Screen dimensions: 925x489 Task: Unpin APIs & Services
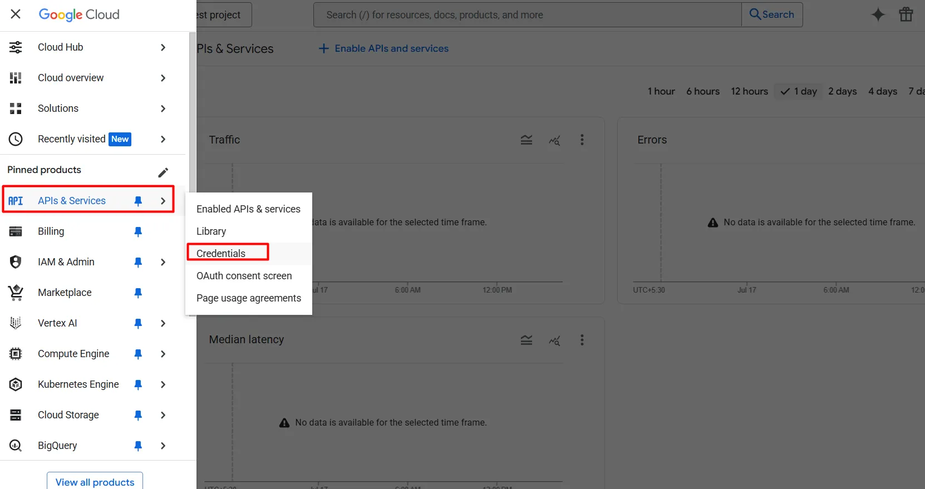click(138, 201)
